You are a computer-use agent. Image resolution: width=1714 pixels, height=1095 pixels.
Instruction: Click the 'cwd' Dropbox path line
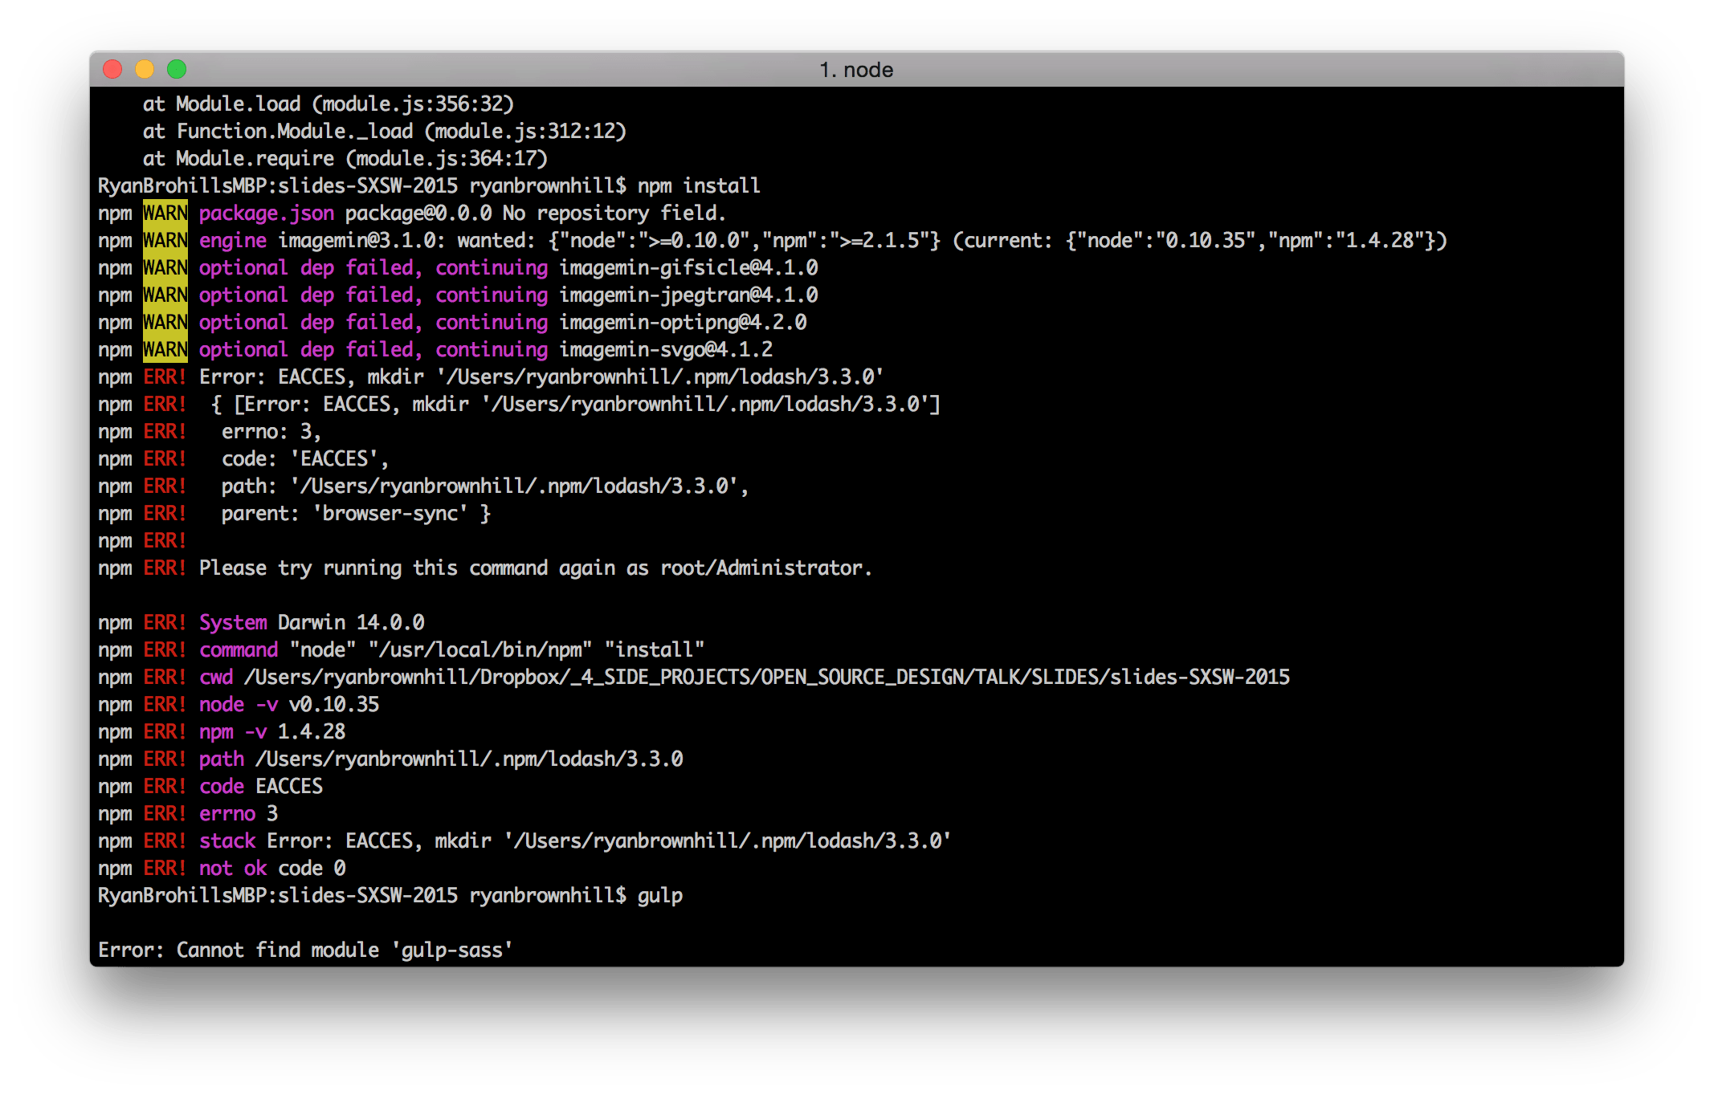tap(745, 678)
